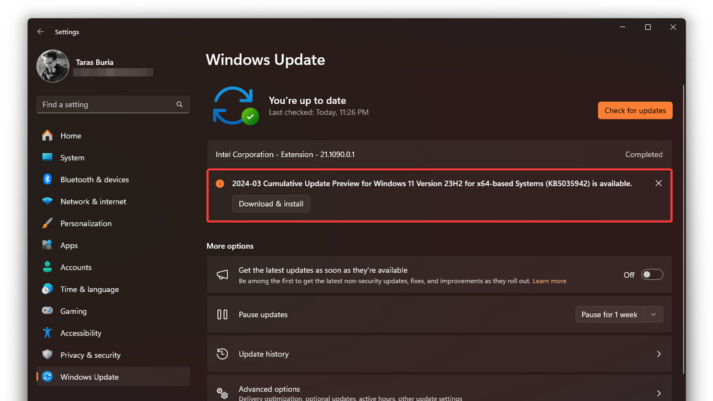This screenshot has width=713, height=401.
Task: Click the back arrow in Settings
Action: tap(41, 32)
